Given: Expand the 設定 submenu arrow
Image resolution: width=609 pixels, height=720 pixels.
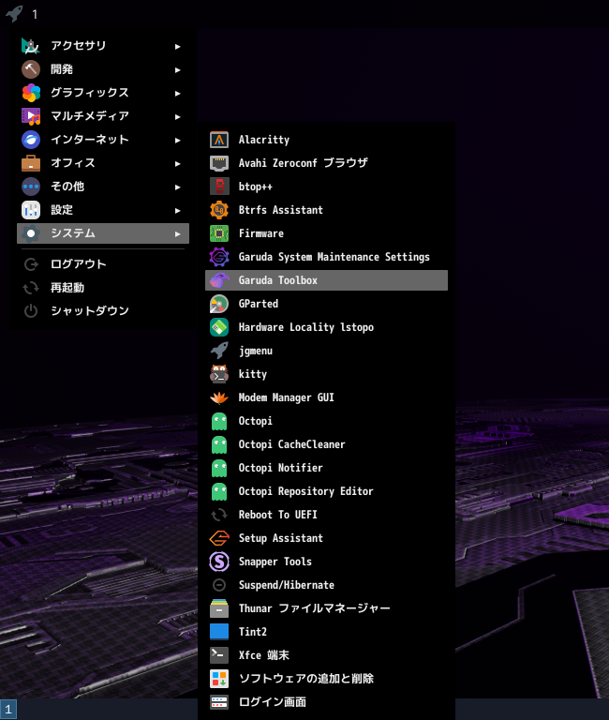Looking at the screenshot, I should [x=178, y=210].
